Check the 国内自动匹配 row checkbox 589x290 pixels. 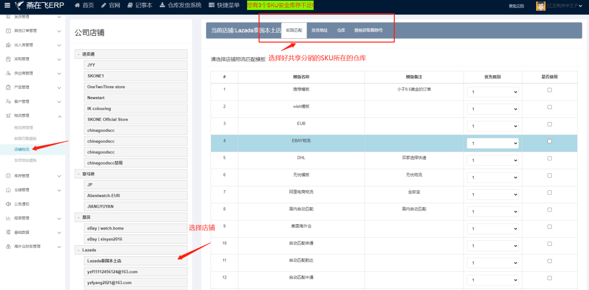click(x=550, y=210)
